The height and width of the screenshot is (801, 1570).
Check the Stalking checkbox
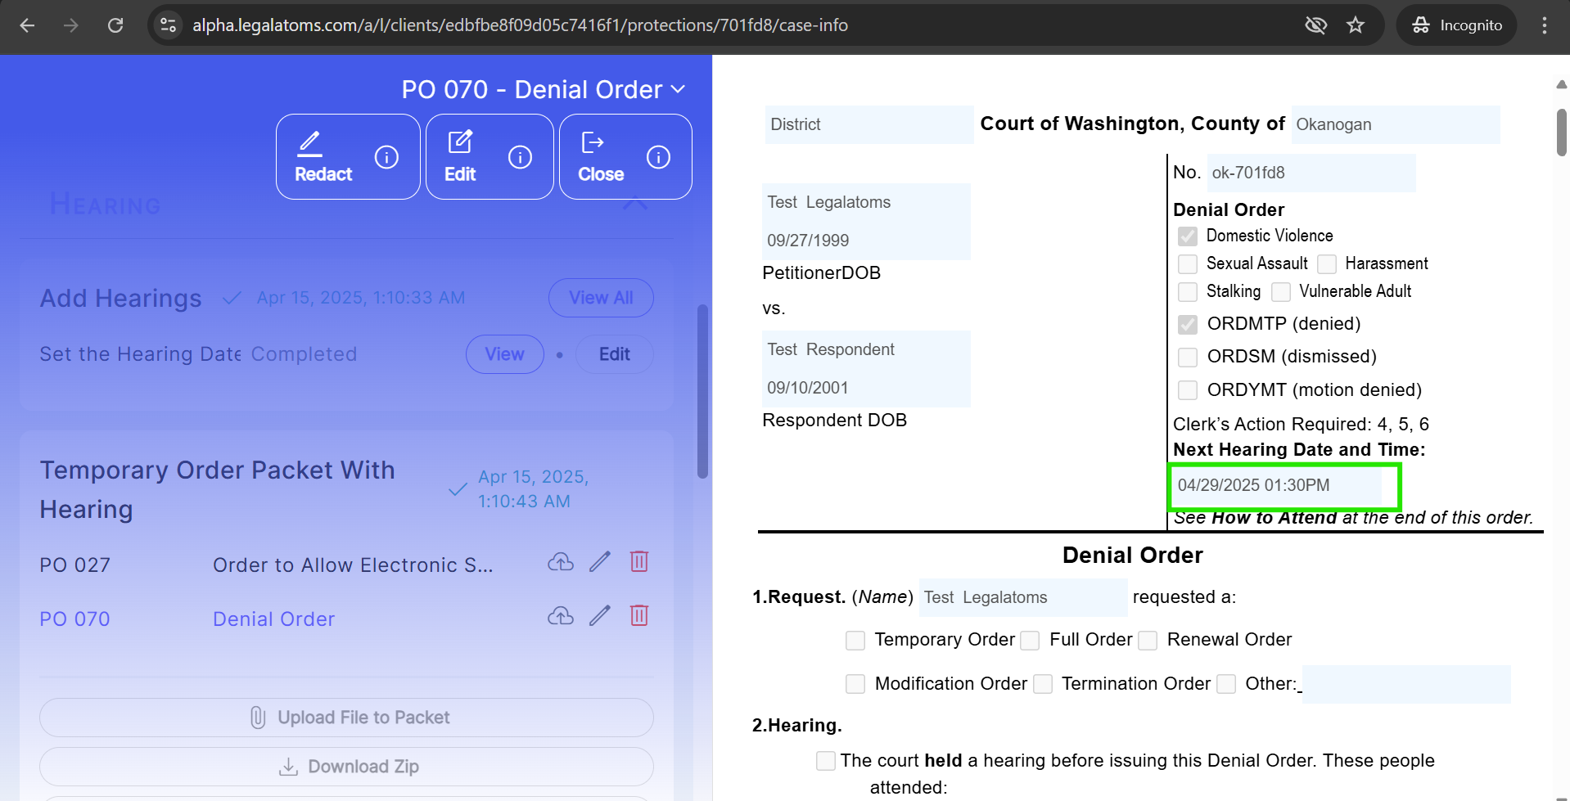point(1188,292)
